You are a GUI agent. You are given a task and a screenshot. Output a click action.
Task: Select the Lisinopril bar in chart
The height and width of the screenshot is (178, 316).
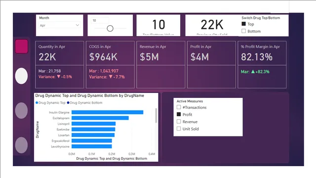[93, 124]
